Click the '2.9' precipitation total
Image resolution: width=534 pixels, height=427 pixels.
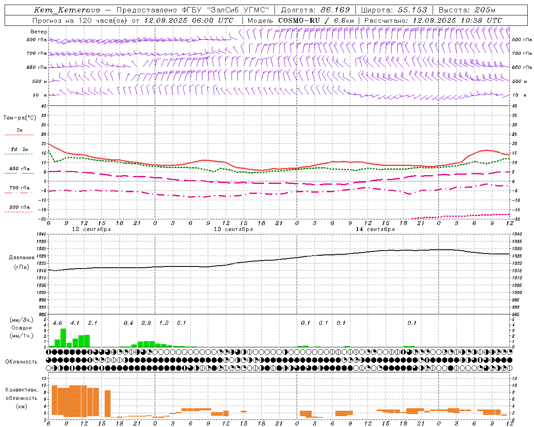[146, 323]
